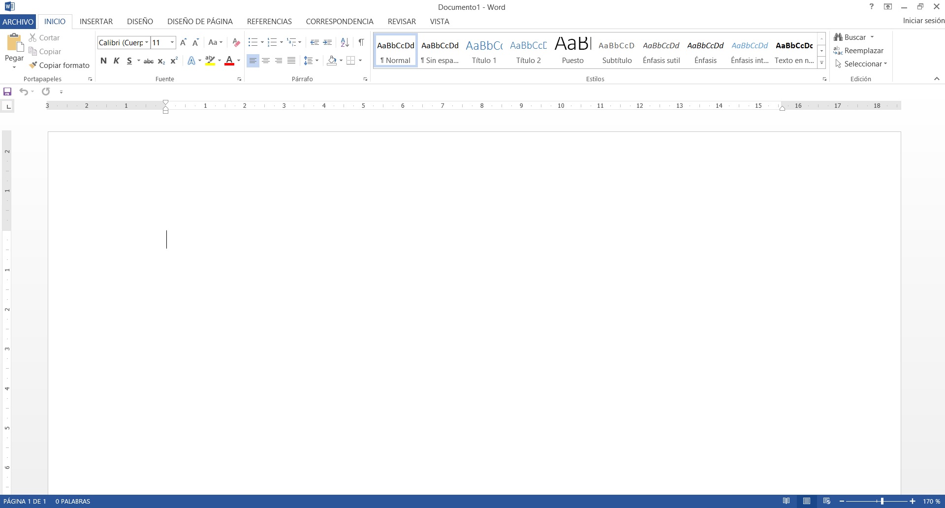Switch to the DISEÑO tab

click(x=140, y=22)
